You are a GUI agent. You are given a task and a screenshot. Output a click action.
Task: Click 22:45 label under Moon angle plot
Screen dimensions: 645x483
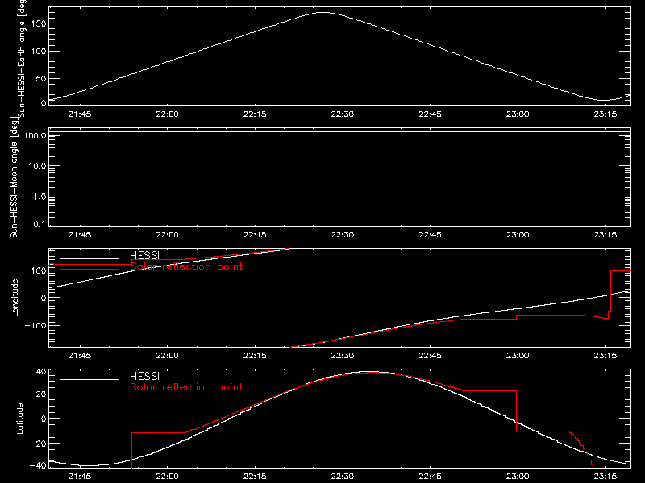tap(430, 235)
